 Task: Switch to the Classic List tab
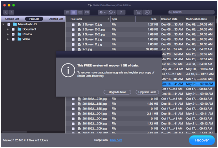point(12,19)
